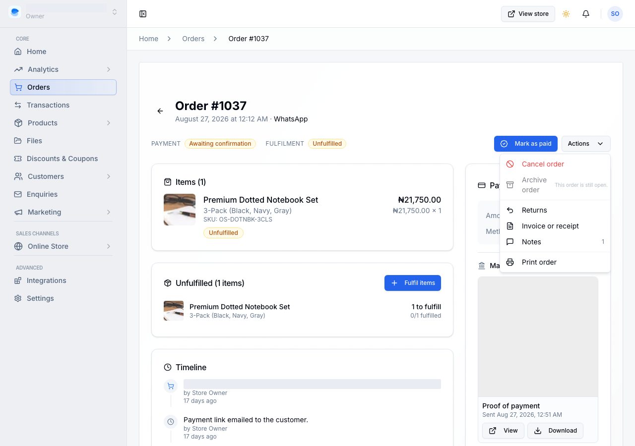Click the Returns arrow icon in menu
This screenshot has height=446, width=635.
click(510, 210)
